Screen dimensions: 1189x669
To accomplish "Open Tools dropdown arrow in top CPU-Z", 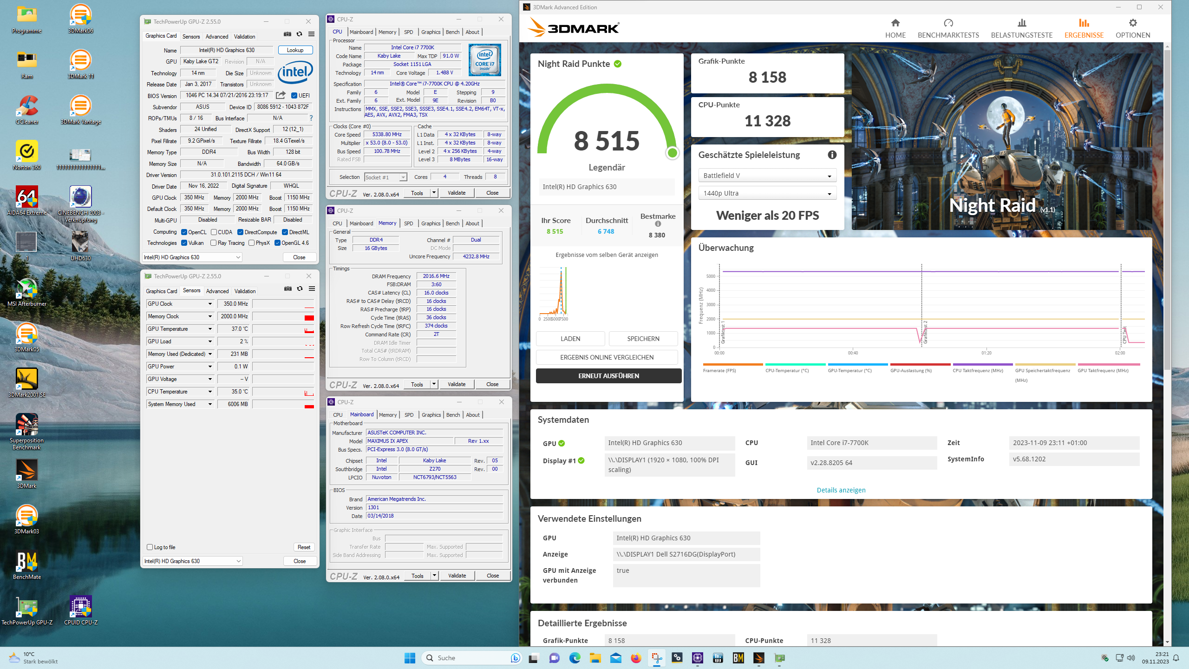I will (434, 193).
